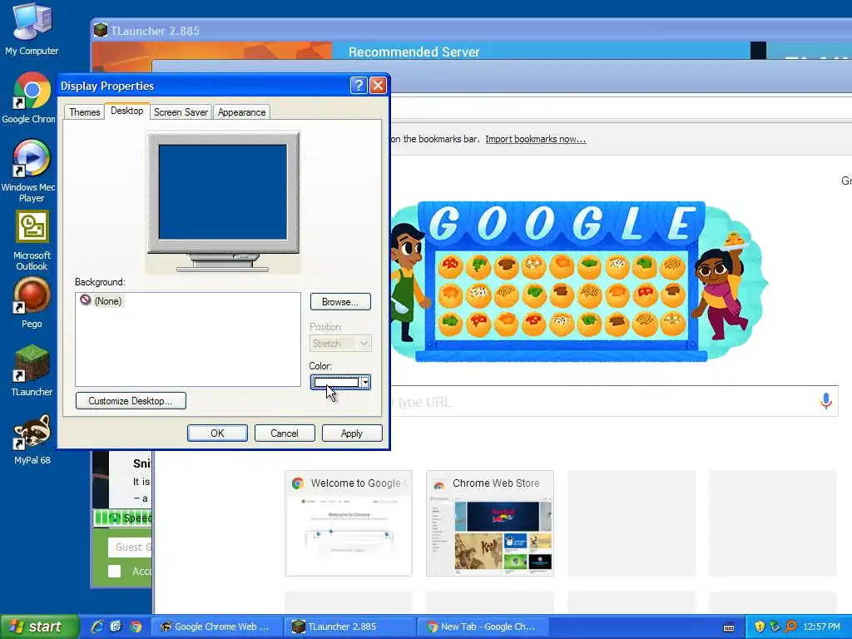Screen dimensions: 852x639
Task: Open the on-screen keyboard taskbar icon
Action: (x=729, y=627)
